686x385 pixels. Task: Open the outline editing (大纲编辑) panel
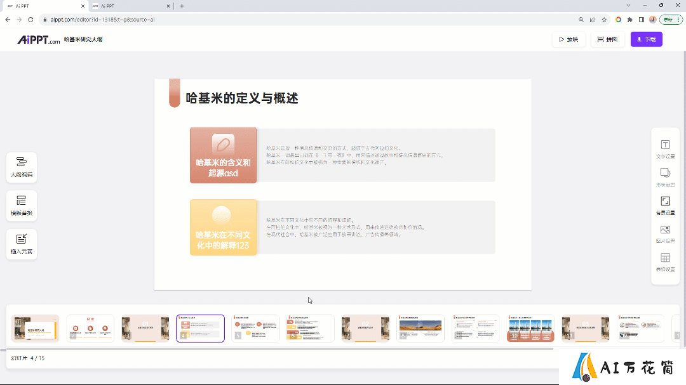click(22, 167)
